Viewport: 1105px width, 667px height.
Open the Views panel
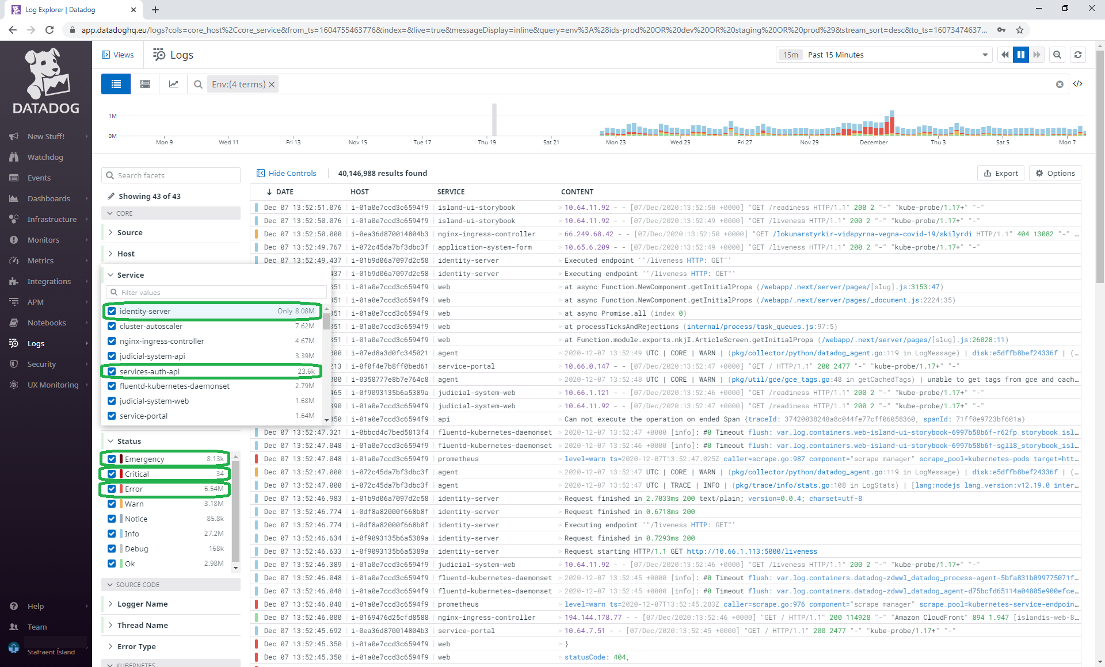[x=117, y=55]
